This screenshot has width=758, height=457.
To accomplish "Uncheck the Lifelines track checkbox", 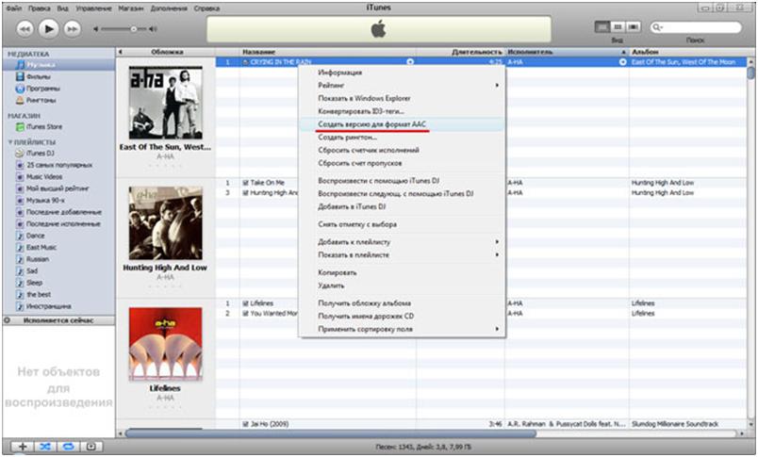I will pyautogui.click(x=245, y=302).
